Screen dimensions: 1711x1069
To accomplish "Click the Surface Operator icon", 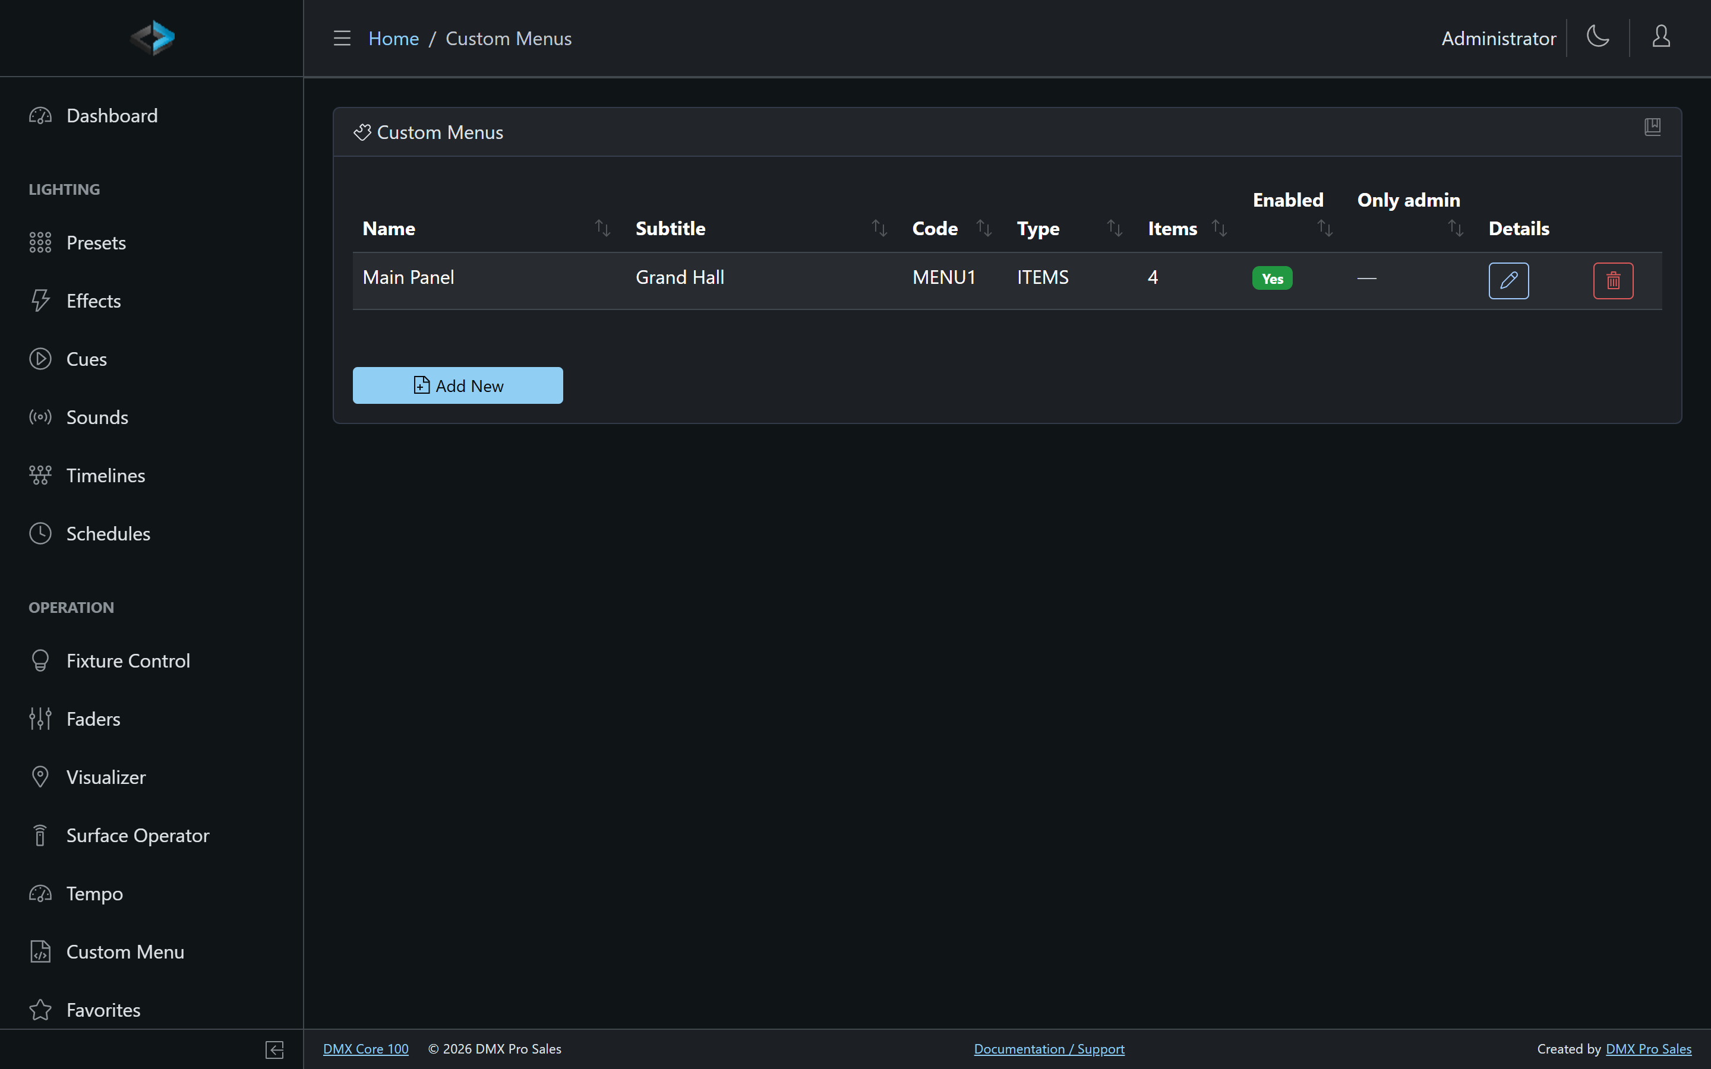I will 40,835.
